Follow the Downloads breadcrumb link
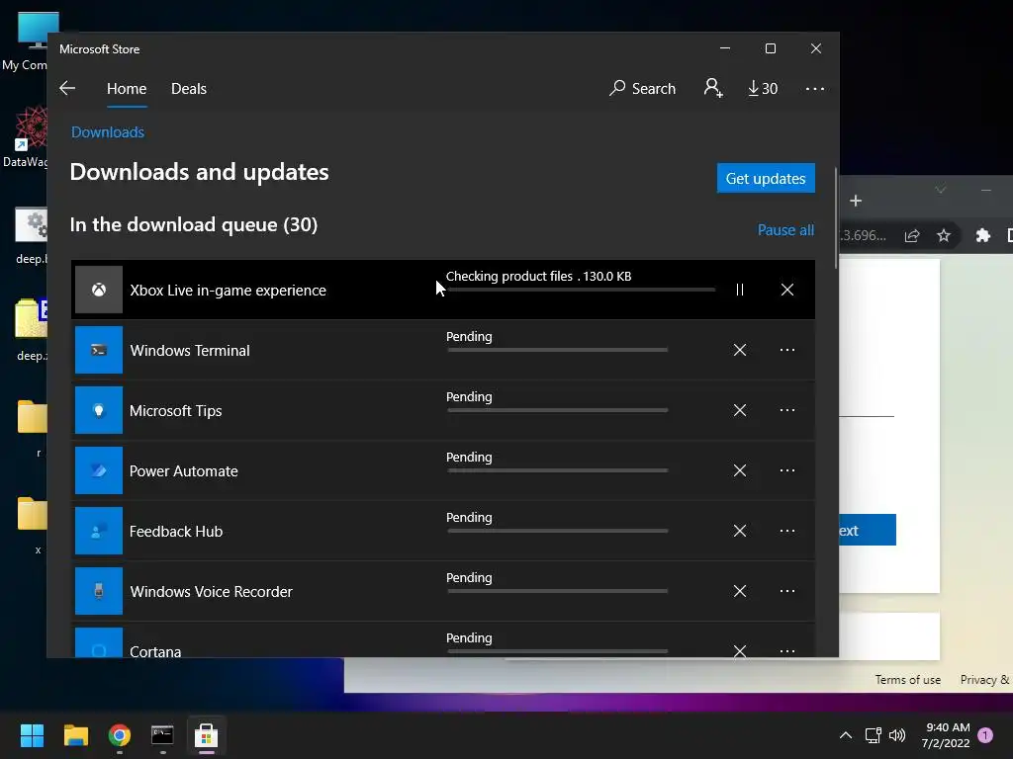The width and height of the screenshot is (1013, 759). click(107, 132)
